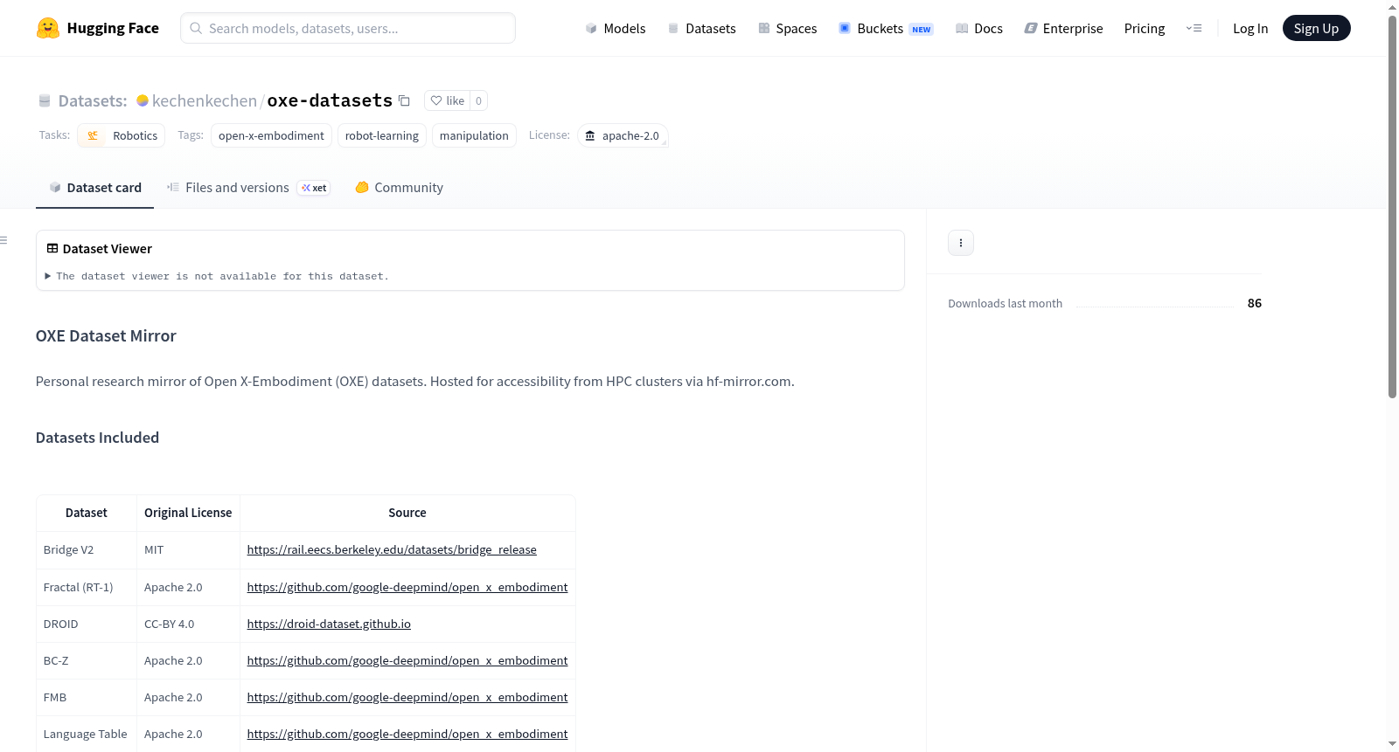Viewport: 1399px width, 752px height.
Task: Open the kechenkechen profile link
Action: click(205, 100)
